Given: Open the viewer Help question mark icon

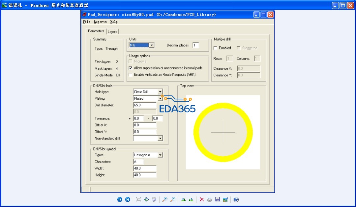Looking at the screenshot, I should pos(236,199).
